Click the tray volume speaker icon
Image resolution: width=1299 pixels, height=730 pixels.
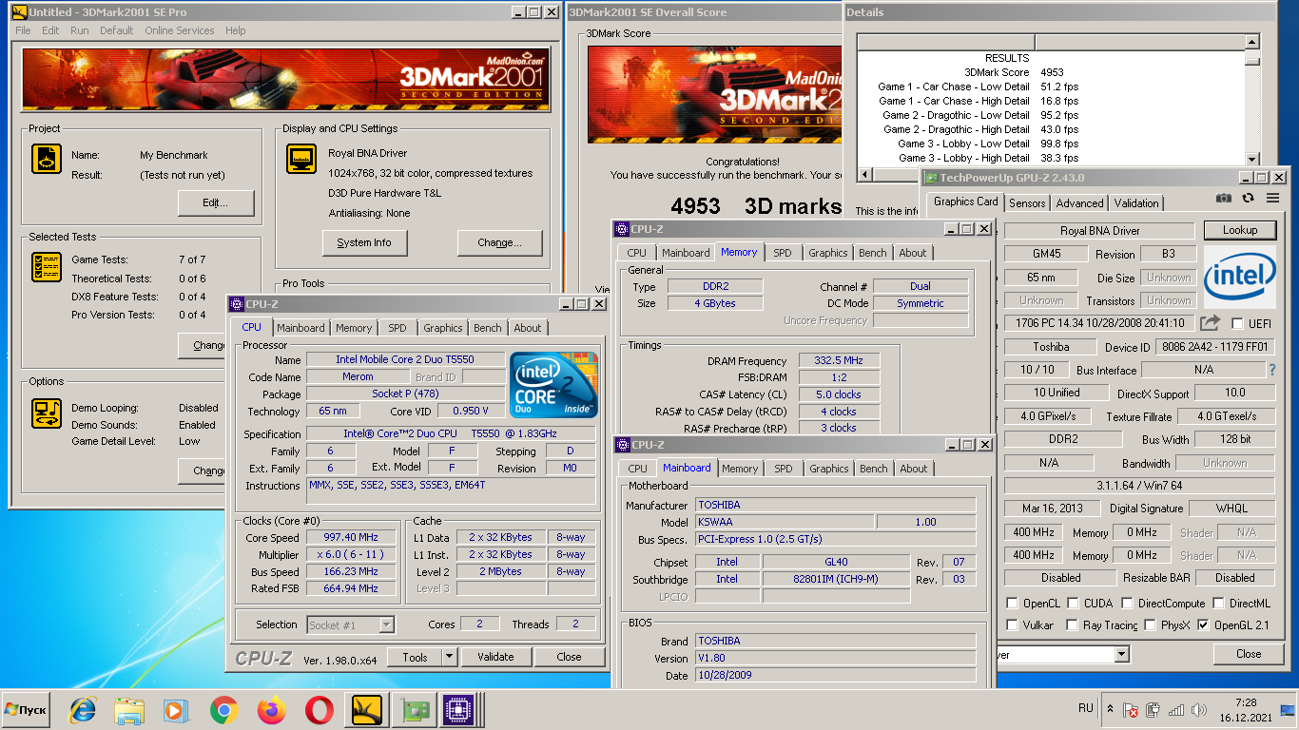[x=1200, y=710]
